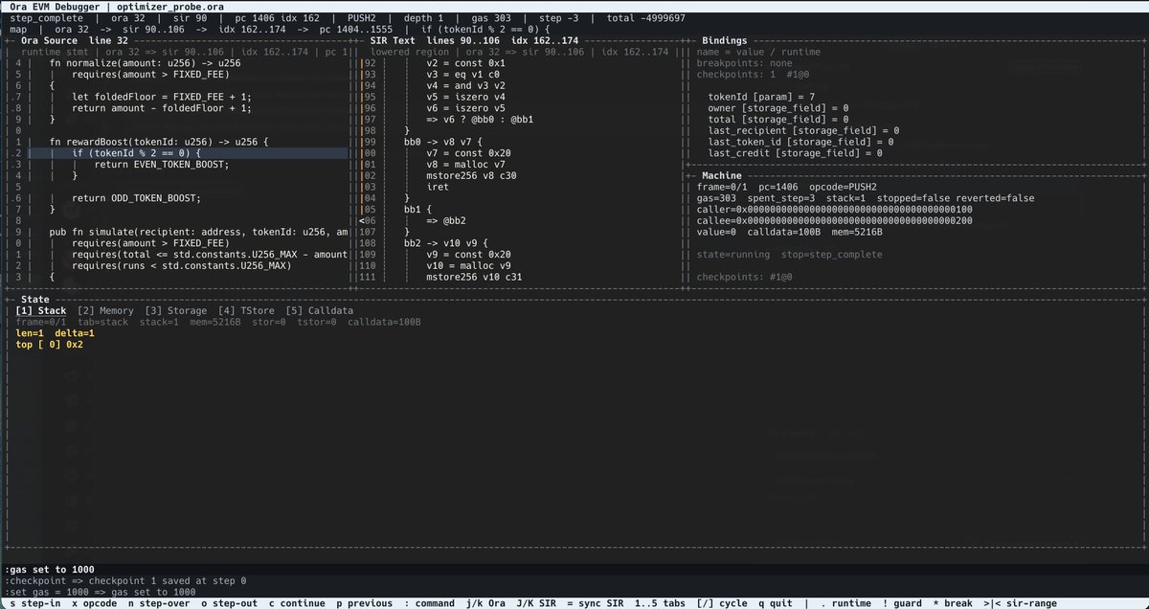Click the stack entry 'top [ 0] 0x2'
The height and width of the screenshot is (609, 1149).
click(x=50, y=345)
